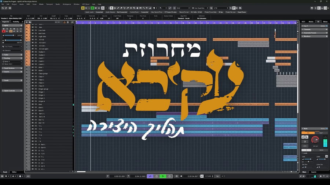
Task: Mute the Crash 1 track
Action: click(32, 58)
